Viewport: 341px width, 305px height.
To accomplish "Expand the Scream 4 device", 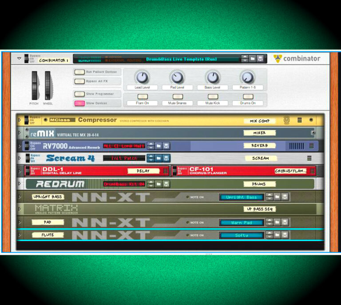I will 20,158.
